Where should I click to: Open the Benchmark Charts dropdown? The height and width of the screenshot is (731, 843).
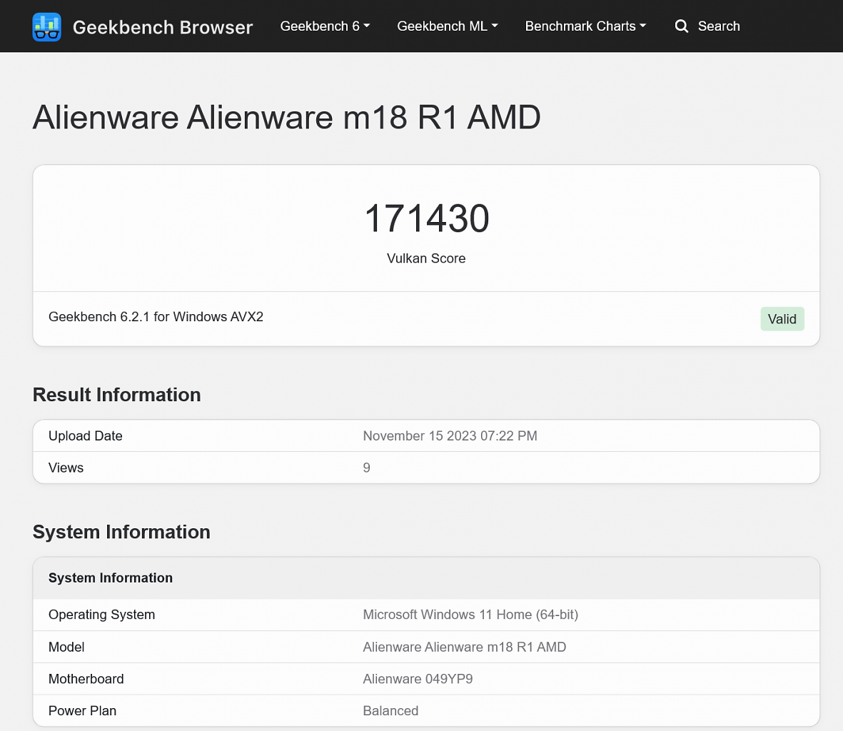[585, 26]
